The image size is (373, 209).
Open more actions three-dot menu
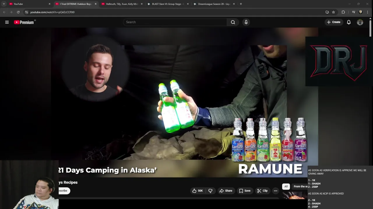click(276, 191)
